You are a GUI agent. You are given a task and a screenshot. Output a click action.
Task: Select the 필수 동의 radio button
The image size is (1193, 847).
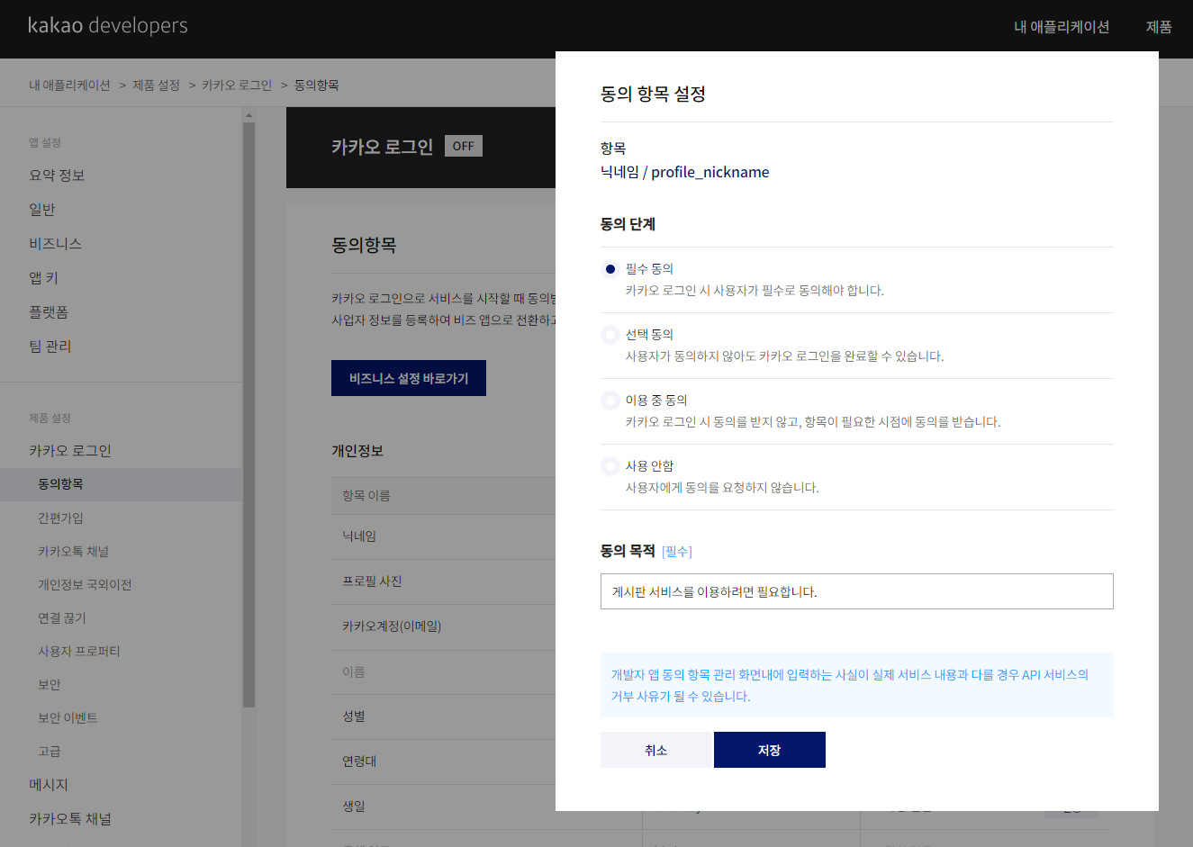pyautogui.click(x=610, y=269)
